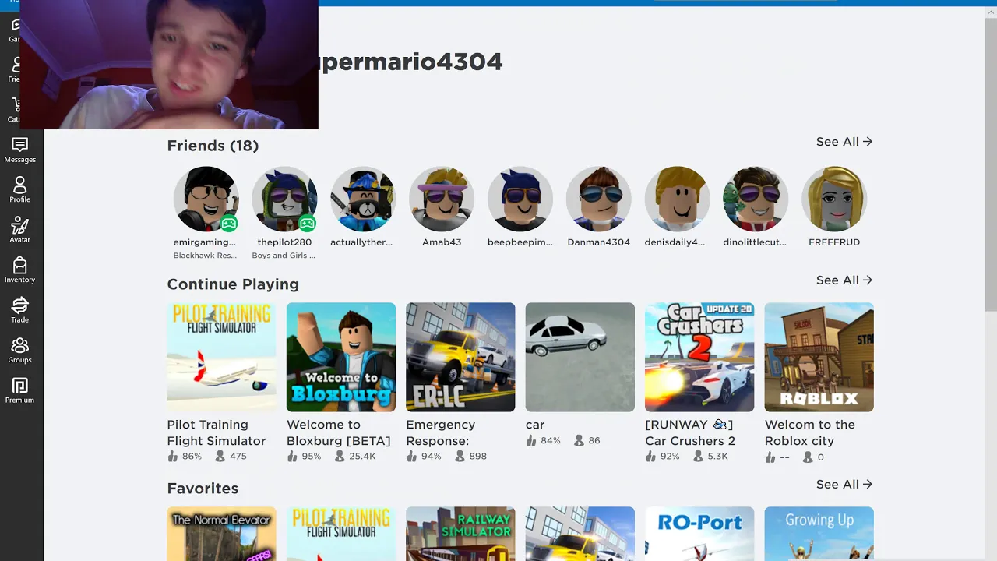Open friend dinolittlecut's avatar
This screenshot has width=997, height=561.
(x=756, y=199)
